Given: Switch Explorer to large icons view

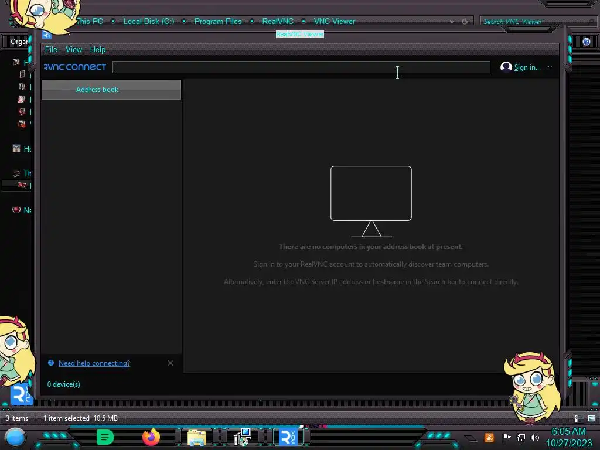Looking at the screenshot, I should tap(592, 418).
